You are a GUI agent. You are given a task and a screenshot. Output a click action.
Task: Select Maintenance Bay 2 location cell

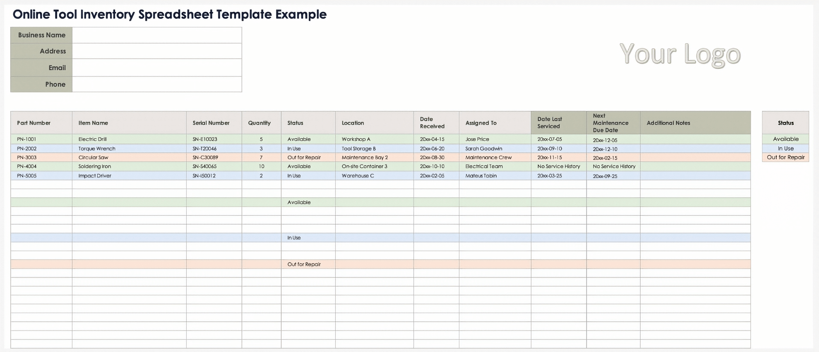[x=375, y=157]
